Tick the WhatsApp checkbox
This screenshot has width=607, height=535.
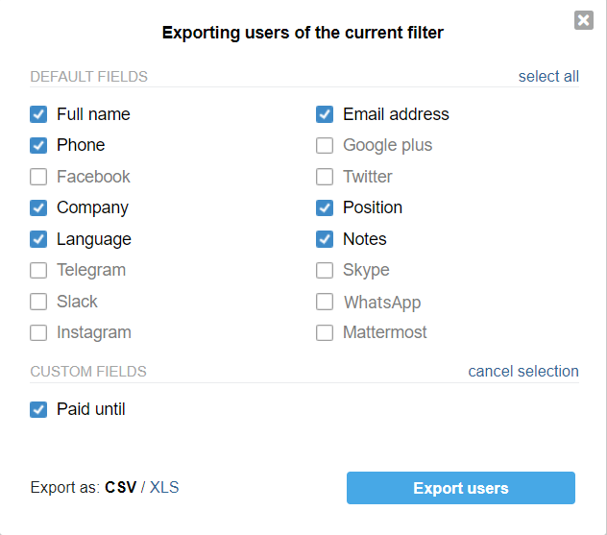(325, 302)
